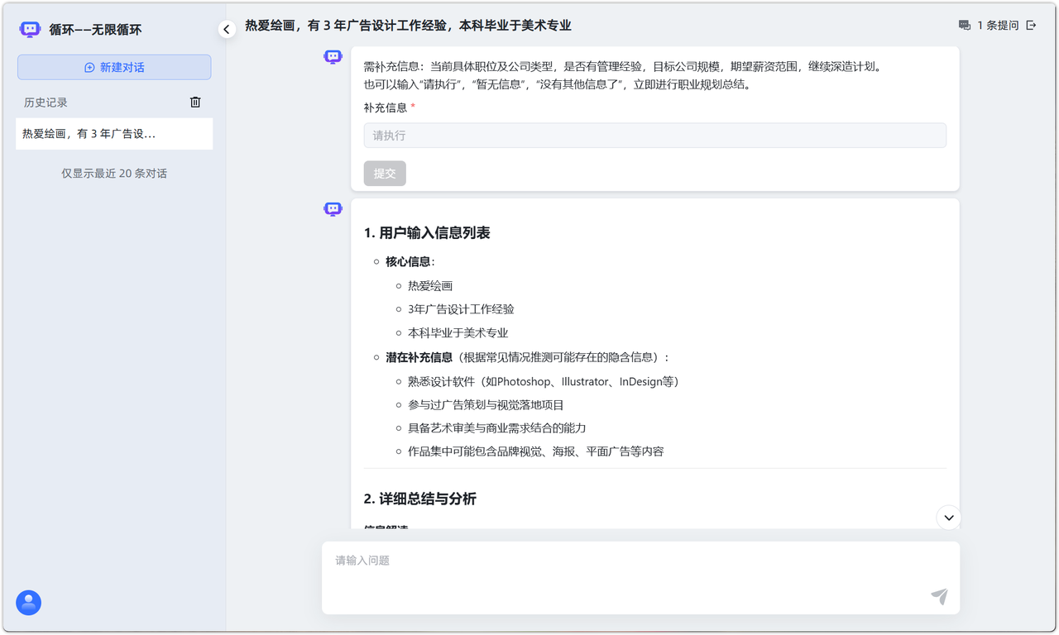Start a new chat with 新建对话
Image resolution: width=1059 pixels, height=635 pixels.
tap(114, 67)
